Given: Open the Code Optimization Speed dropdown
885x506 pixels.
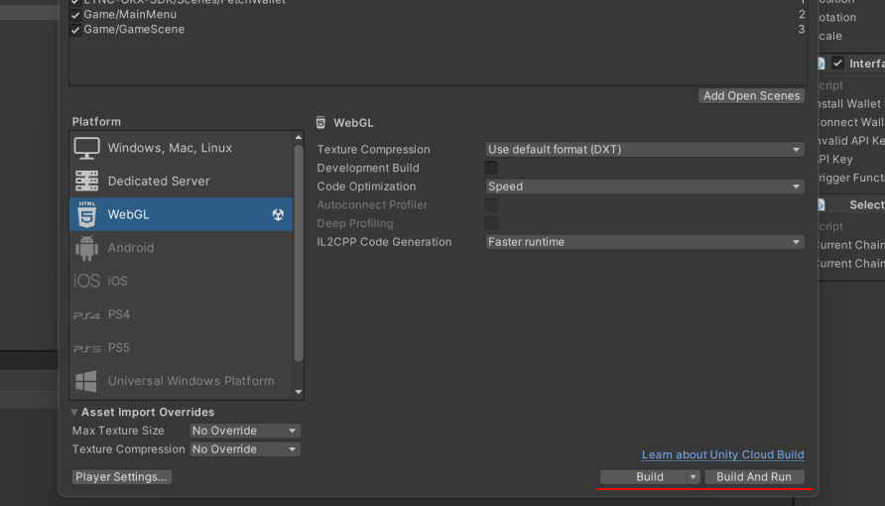Looking at the screenshot, I should click(x=645, y=187).
